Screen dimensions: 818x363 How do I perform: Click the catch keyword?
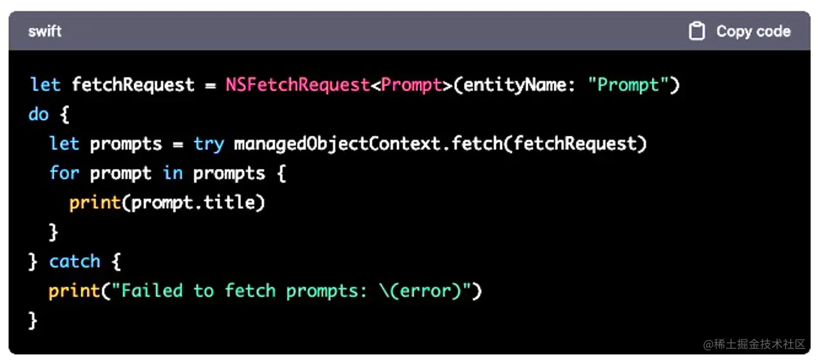[x=75, y=261]
